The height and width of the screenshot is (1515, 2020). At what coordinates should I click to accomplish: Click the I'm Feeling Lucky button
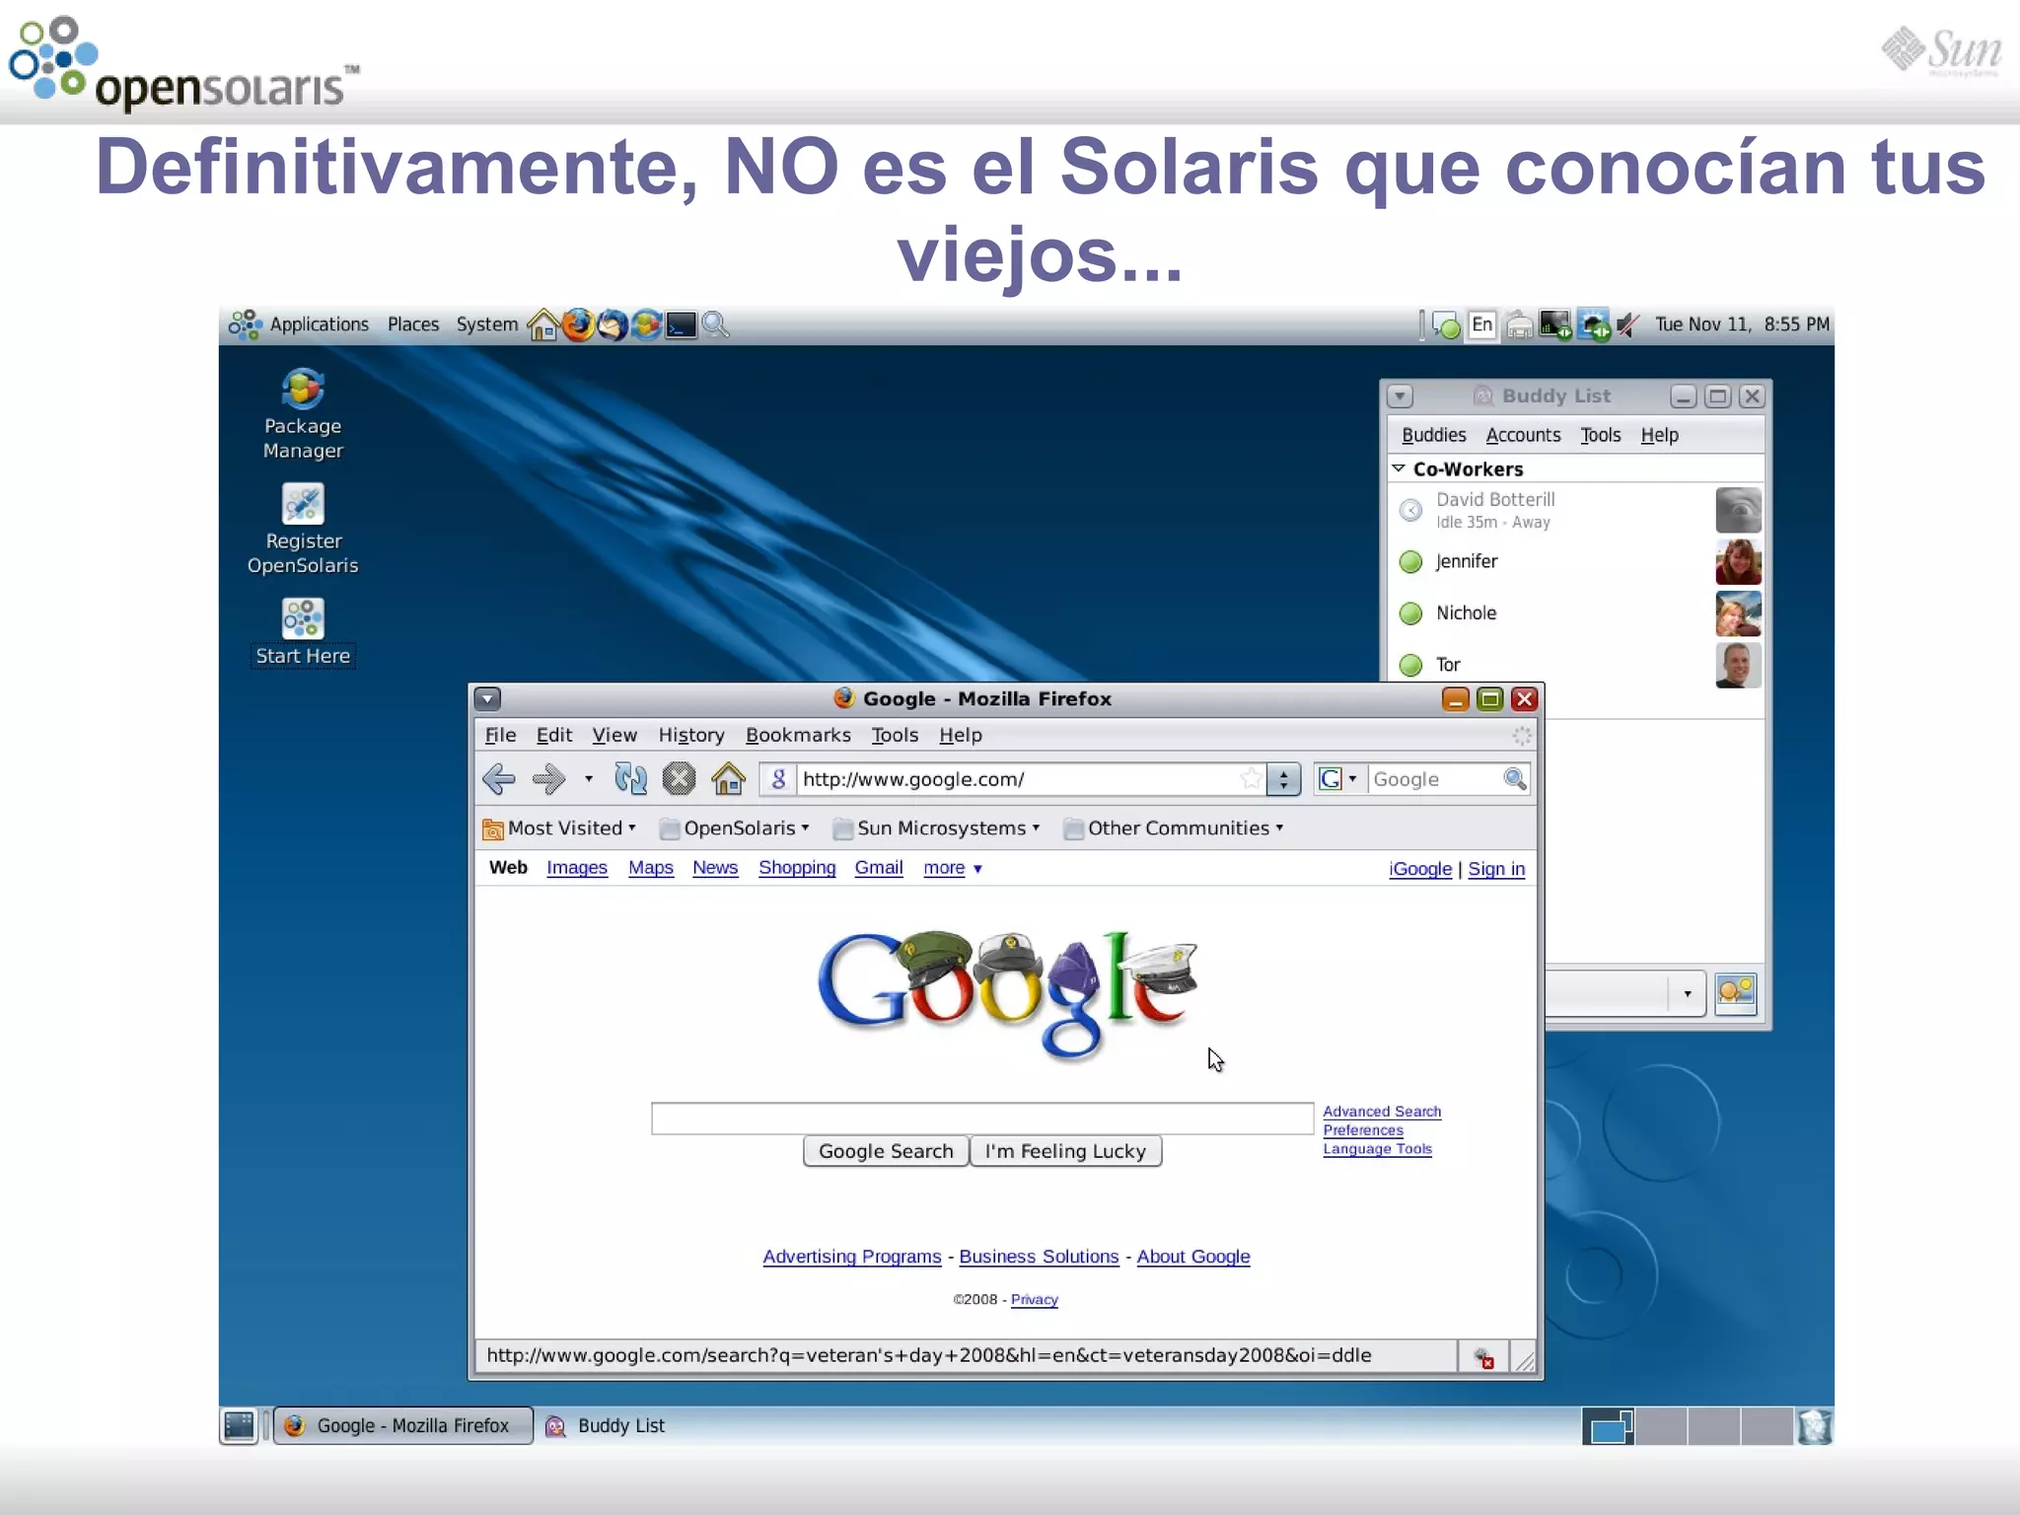[x=1065, y=1151]
